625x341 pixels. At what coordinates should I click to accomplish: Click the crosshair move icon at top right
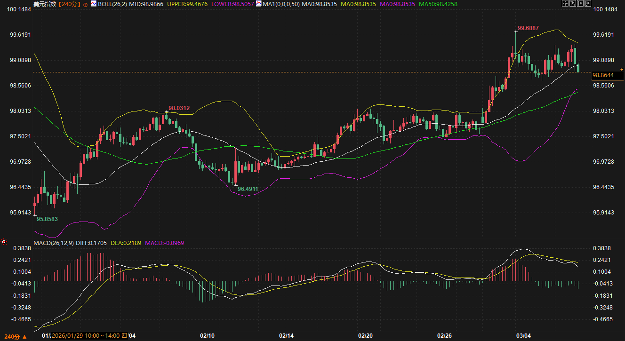tap(565, 4)
